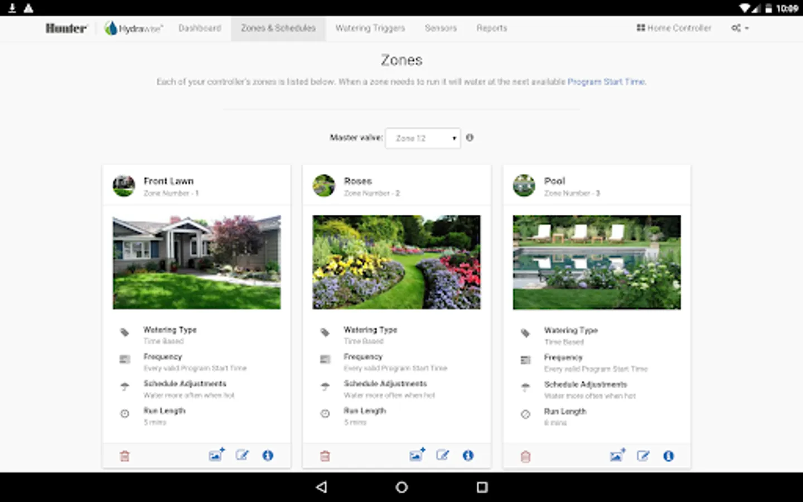Screen dimensions: 803x502
Task: Open the settings gear dropdown menu
Action: pos(740,28)
